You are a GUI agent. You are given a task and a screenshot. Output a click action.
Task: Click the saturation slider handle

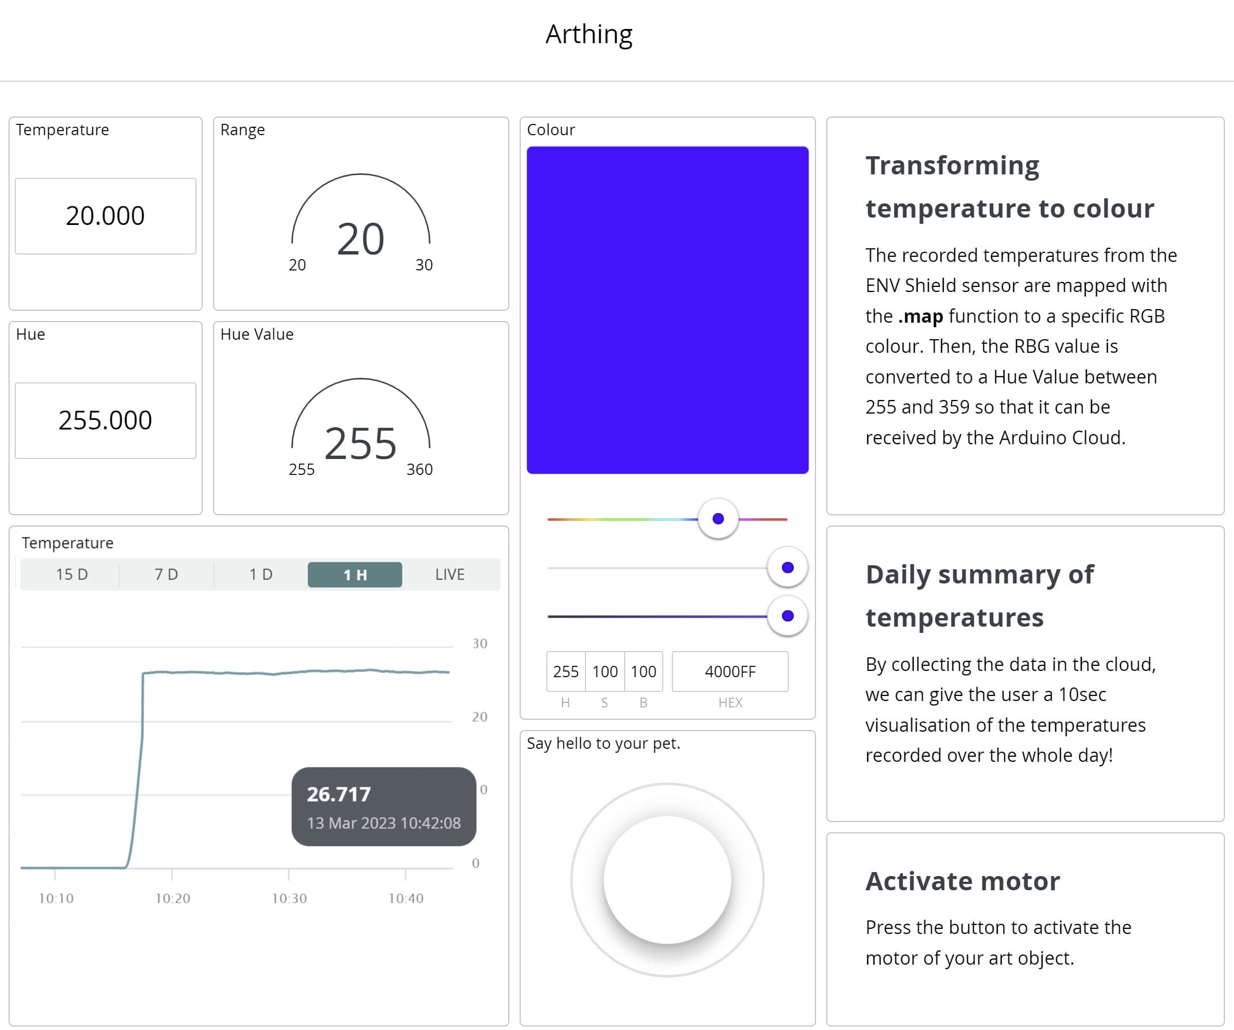pyautogui.click(x=788, y=568)
